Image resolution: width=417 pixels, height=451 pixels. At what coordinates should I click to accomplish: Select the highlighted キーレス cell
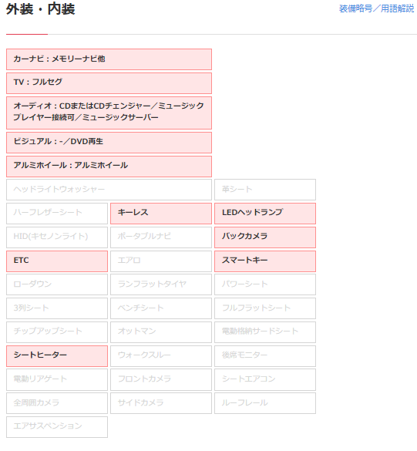point(161,214)
